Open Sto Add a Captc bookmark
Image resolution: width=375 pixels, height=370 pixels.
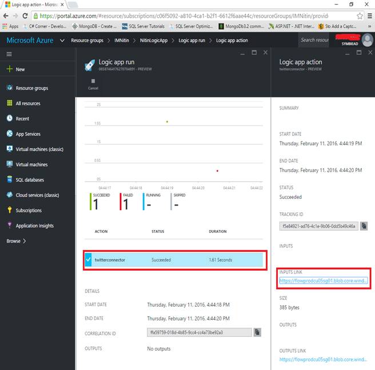coord(337,26)
